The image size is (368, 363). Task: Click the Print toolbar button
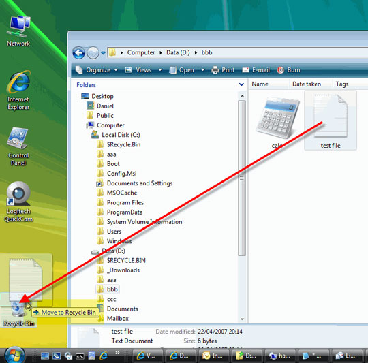(x=223, y=70)
